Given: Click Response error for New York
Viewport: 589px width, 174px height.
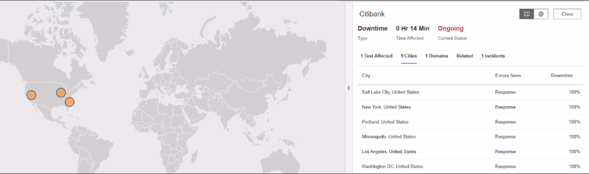Looking at the screenshot, I should (x=505, y=107).
